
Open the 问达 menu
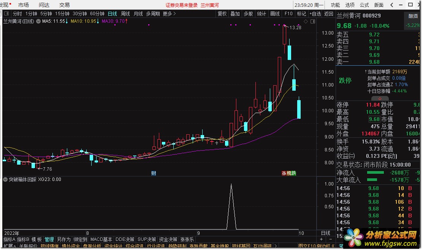point(44,5)
